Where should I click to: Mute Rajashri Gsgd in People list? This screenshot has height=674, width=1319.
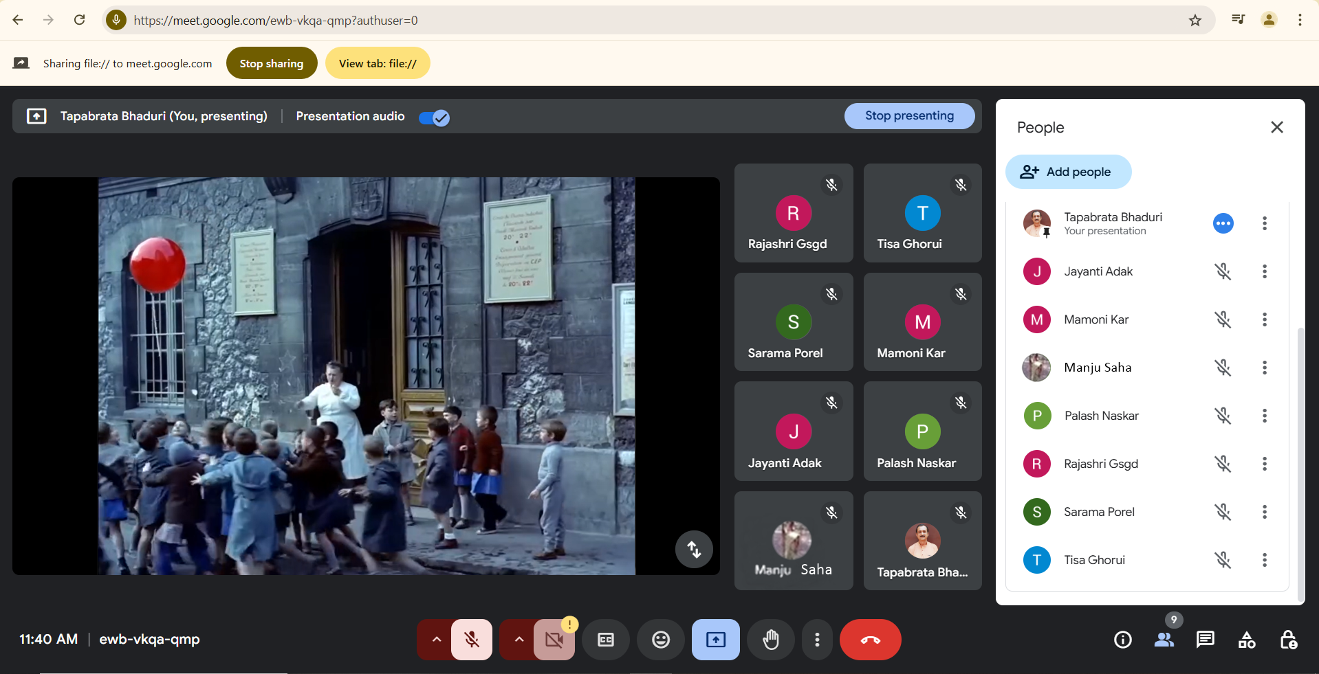point(1223,464)
